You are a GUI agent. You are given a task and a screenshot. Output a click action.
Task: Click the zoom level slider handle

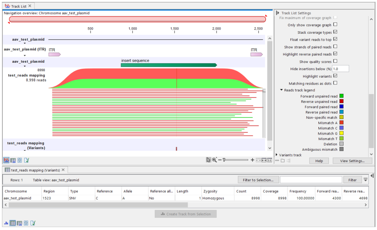[x=224, y=160]
